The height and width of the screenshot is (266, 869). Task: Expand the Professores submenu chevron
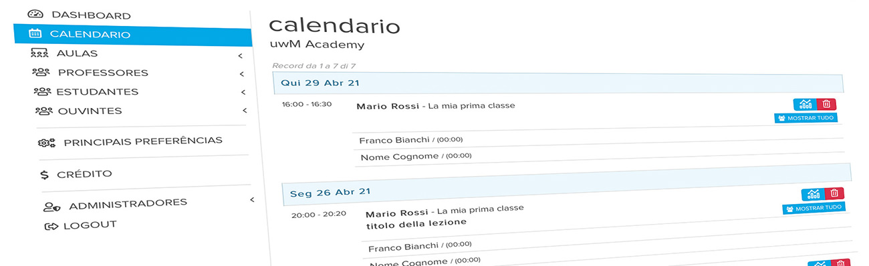[242, 74]
